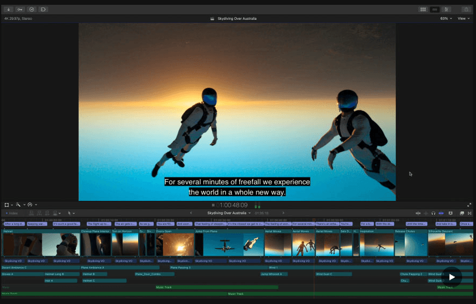
Task: Expand the enhancement magic wand menu
Action: (19, 205)
